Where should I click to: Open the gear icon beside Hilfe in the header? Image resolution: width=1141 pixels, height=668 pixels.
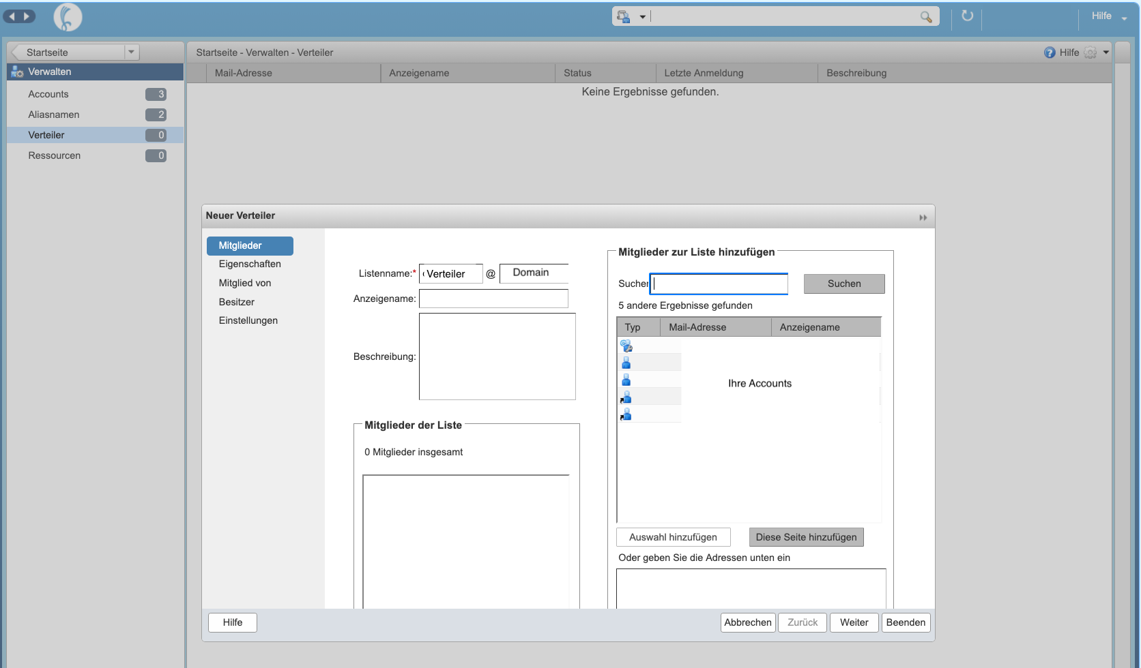1091,52
